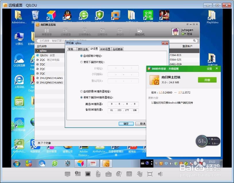The height and width of the screenshot is (183, 234).
Task: Confirm settings with the 确定 button
Action: coord(126,124)
